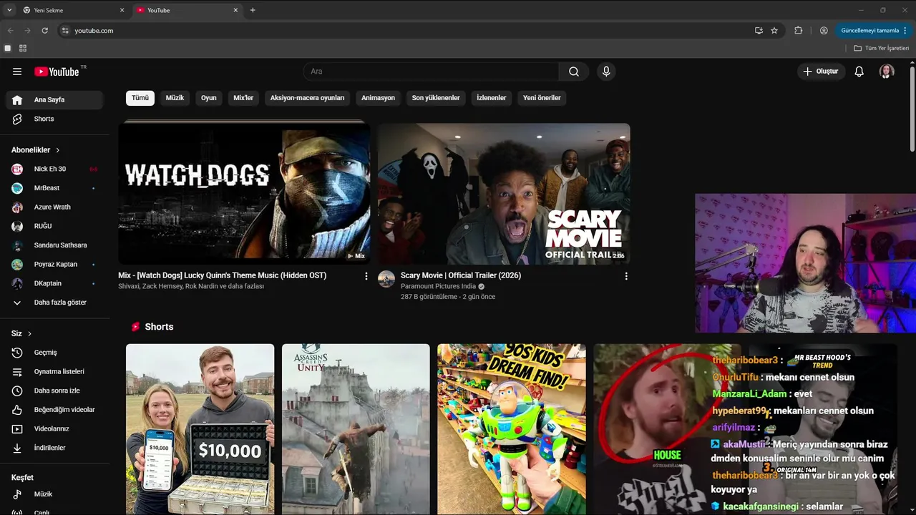Open Sandaru Sathsara channel
This screenshot has width=916, height=515.
pyautogui.click(x=54, y=245)
